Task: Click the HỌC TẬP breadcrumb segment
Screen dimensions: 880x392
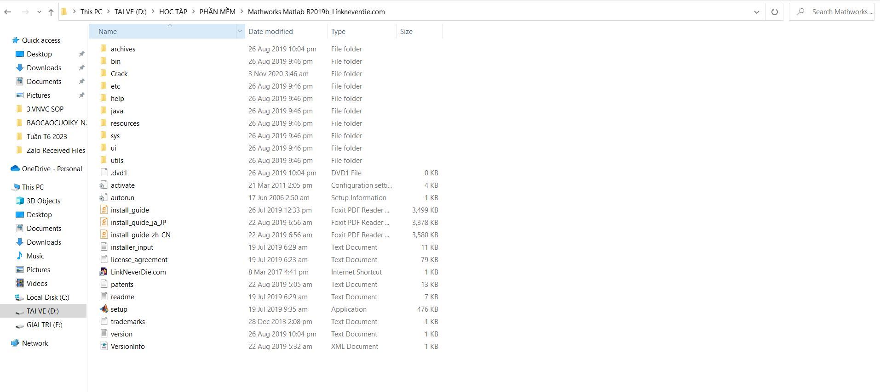Action: 173,12
